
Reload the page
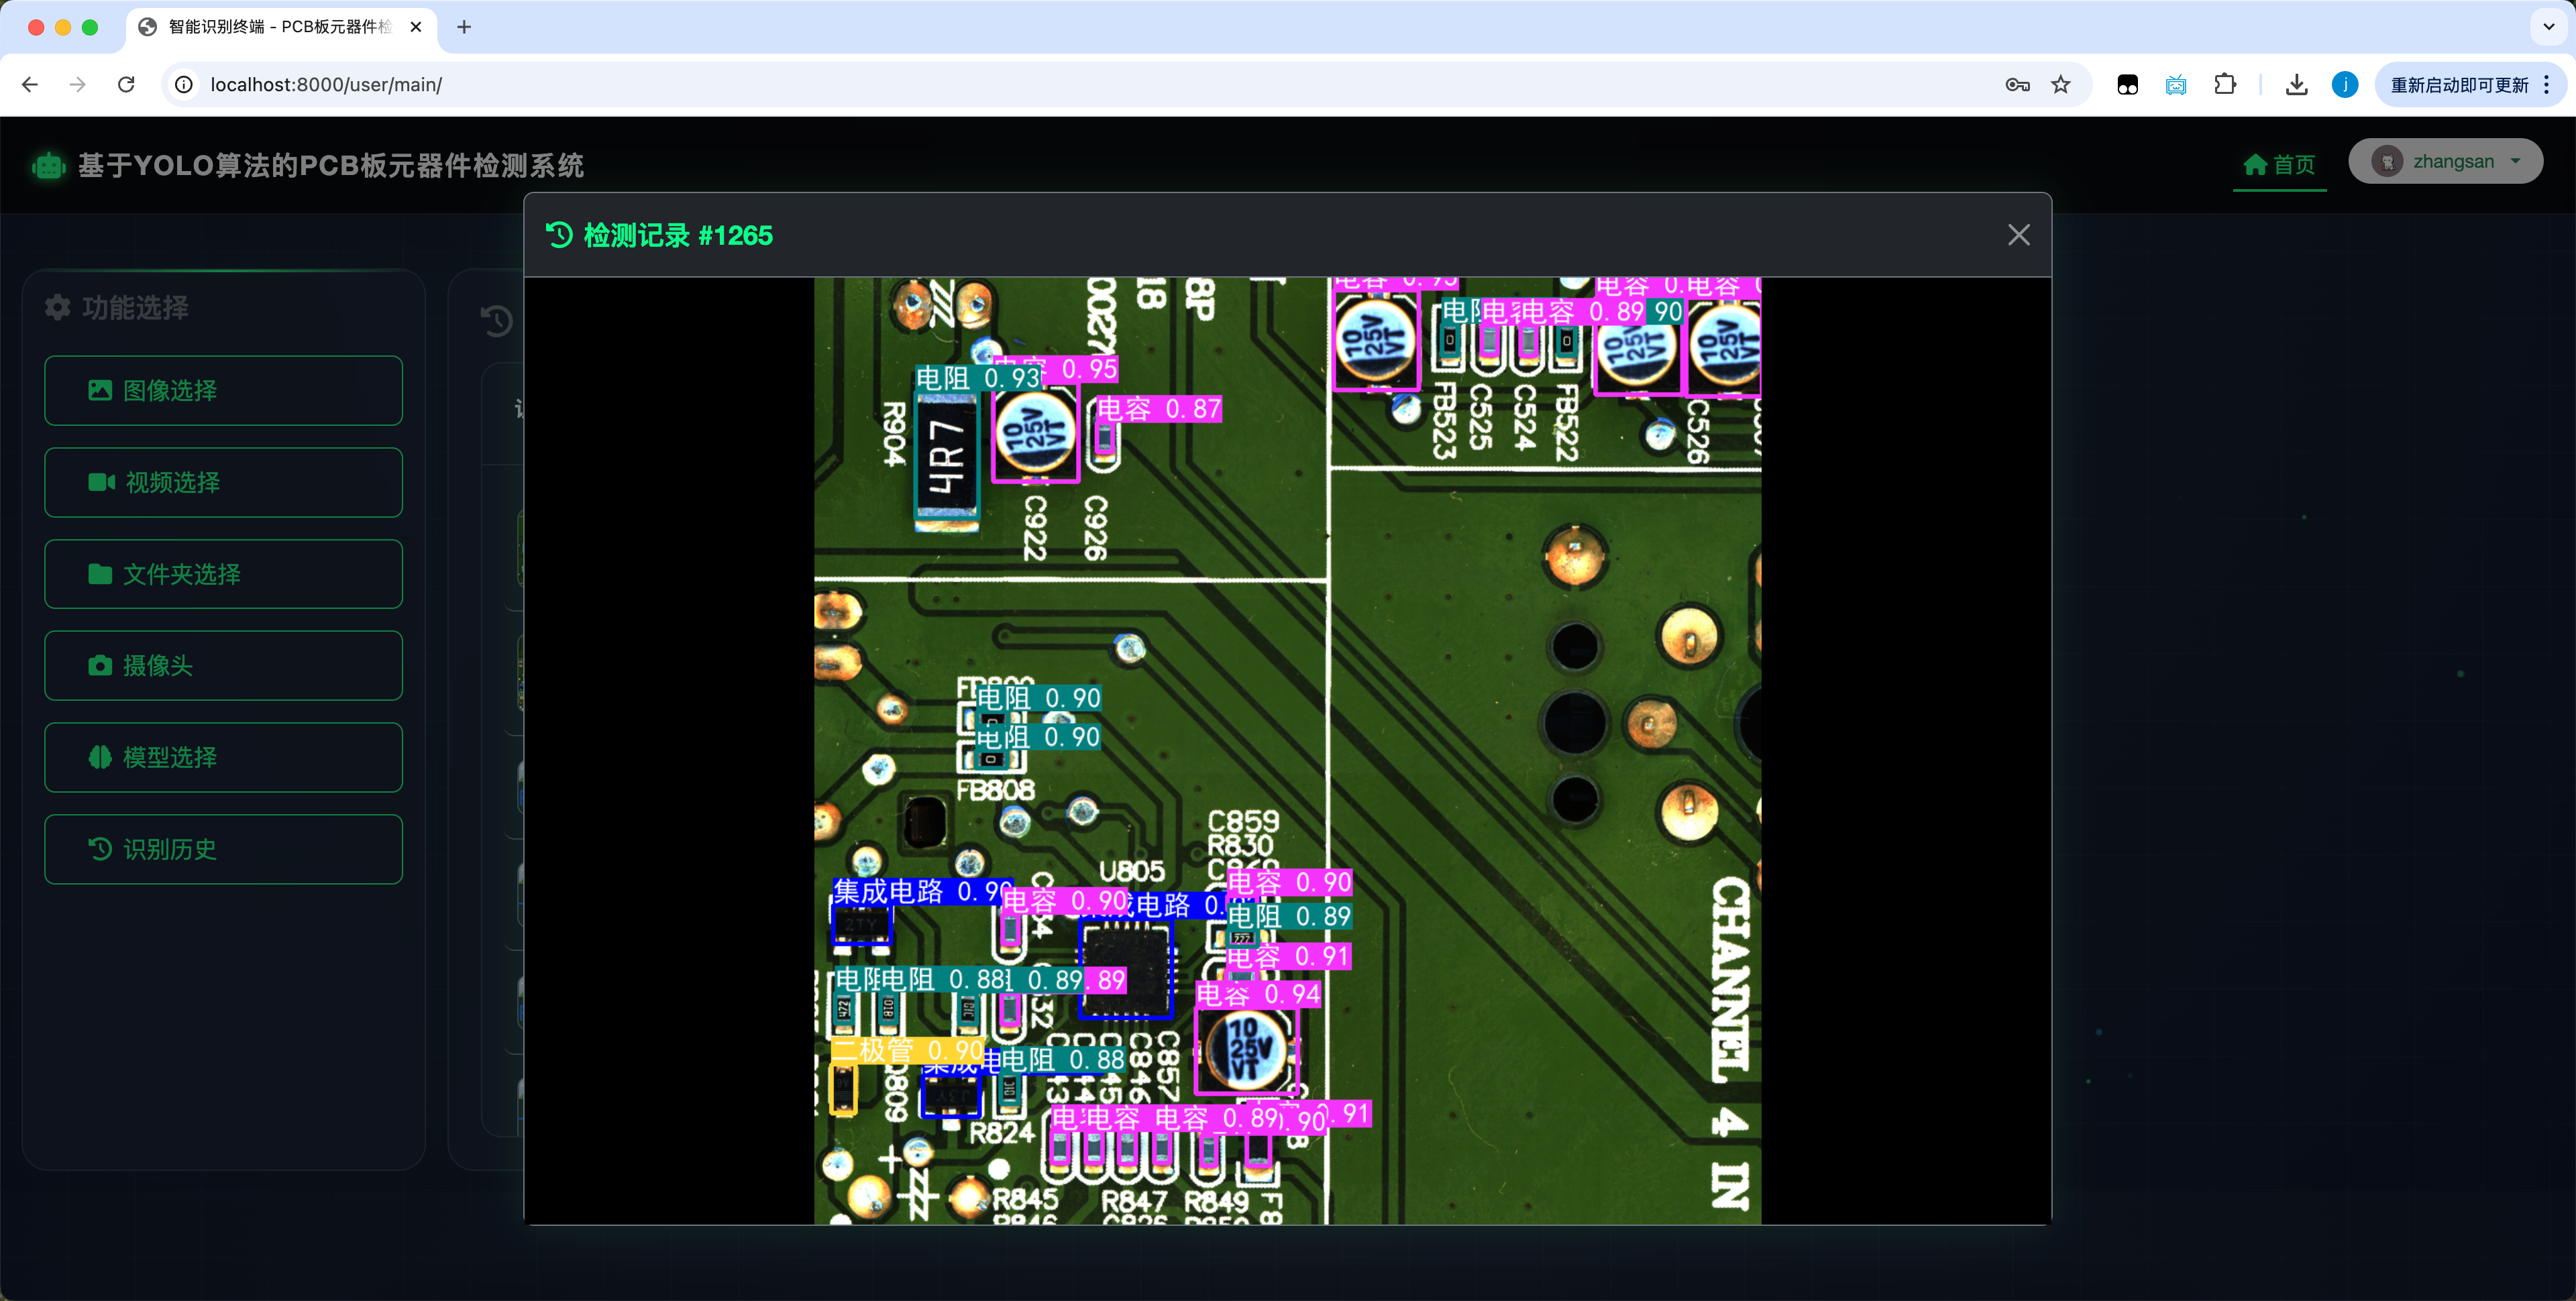tap(126, 85)
